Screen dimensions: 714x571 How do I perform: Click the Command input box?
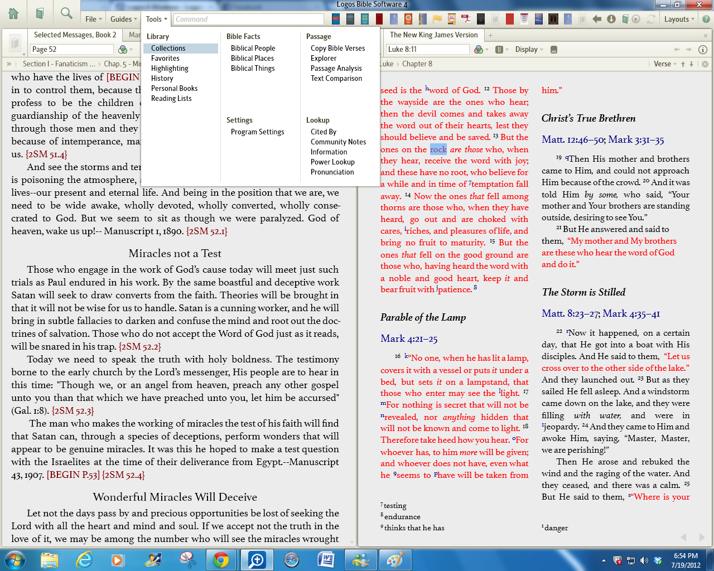point(248,19)
